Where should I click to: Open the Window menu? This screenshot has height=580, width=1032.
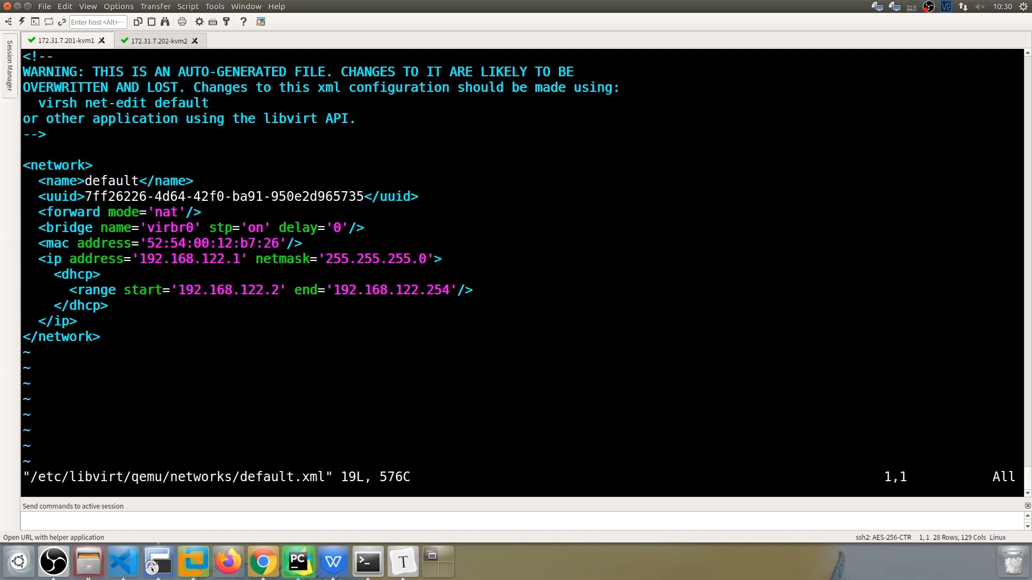246,6
